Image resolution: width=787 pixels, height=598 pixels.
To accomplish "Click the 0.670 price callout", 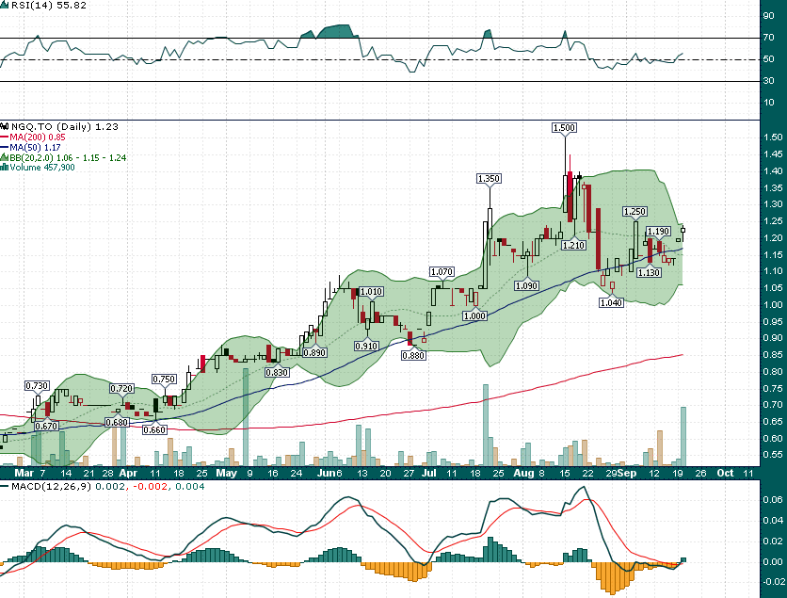I will tap(47, 426).
